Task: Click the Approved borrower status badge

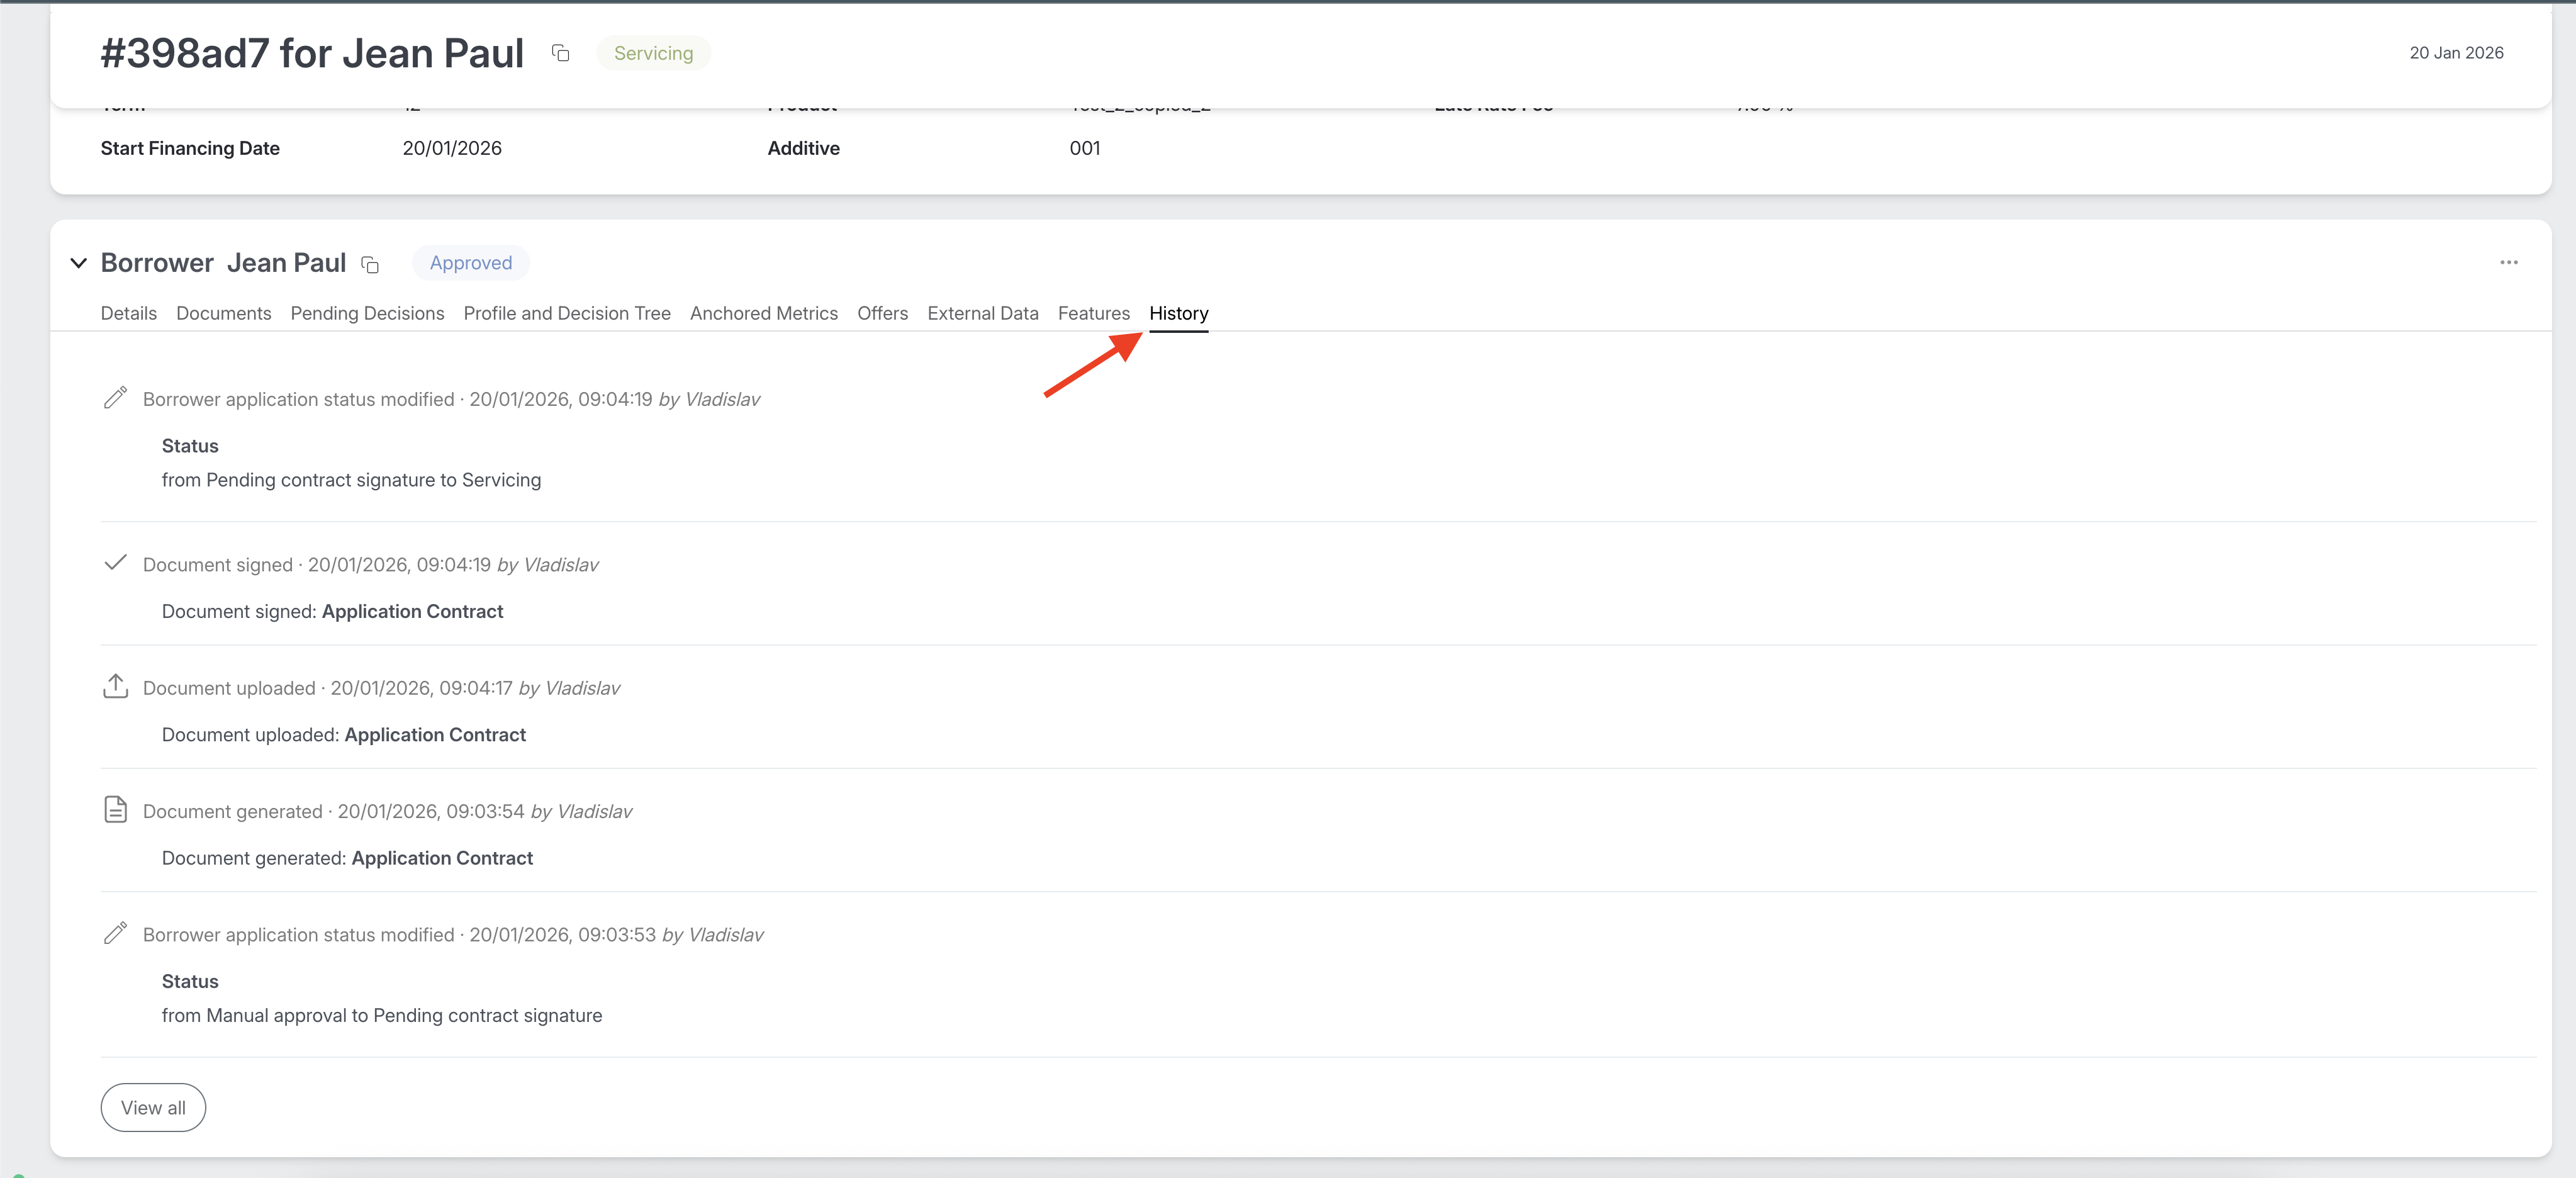Action: pyautogui.click(x=470, y=263)
